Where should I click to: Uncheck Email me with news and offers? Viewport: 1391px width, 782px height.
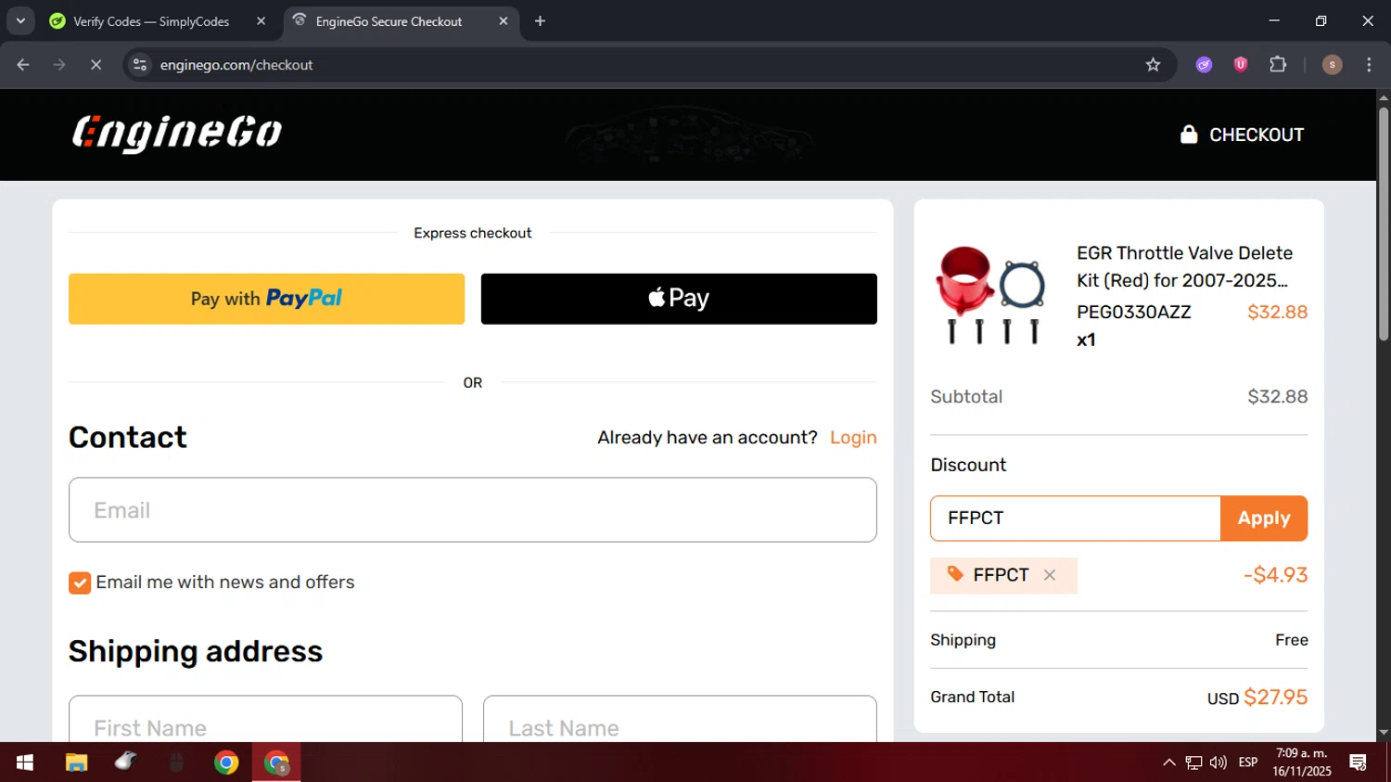(80, 583)
